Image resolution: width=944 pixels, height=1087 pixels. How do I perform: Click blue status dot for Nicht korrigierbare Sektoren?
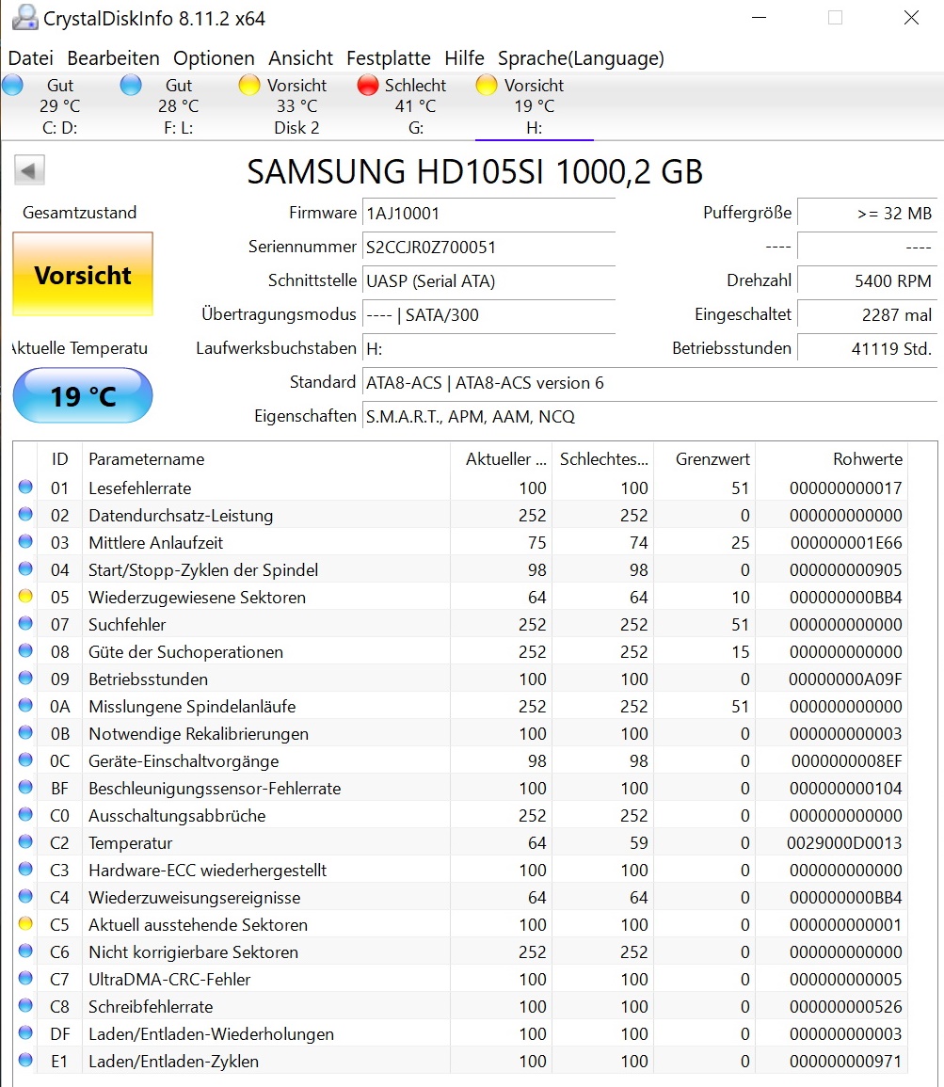(x=25, y=951)
